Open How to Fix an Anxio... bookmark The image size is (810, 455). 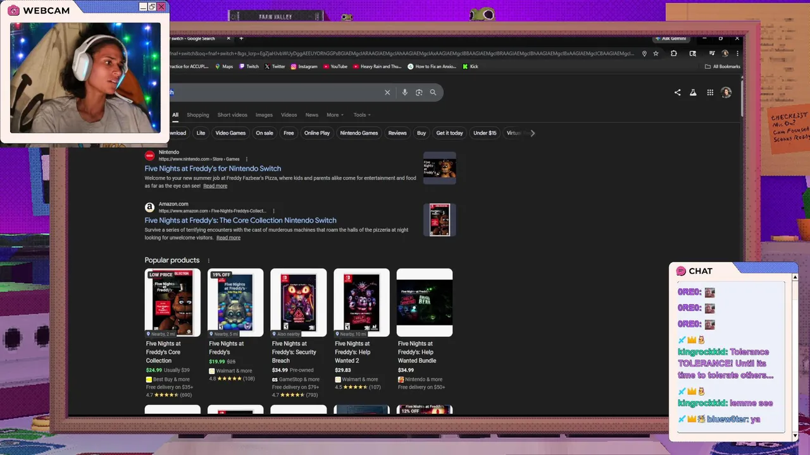click(x=432, y=66)
